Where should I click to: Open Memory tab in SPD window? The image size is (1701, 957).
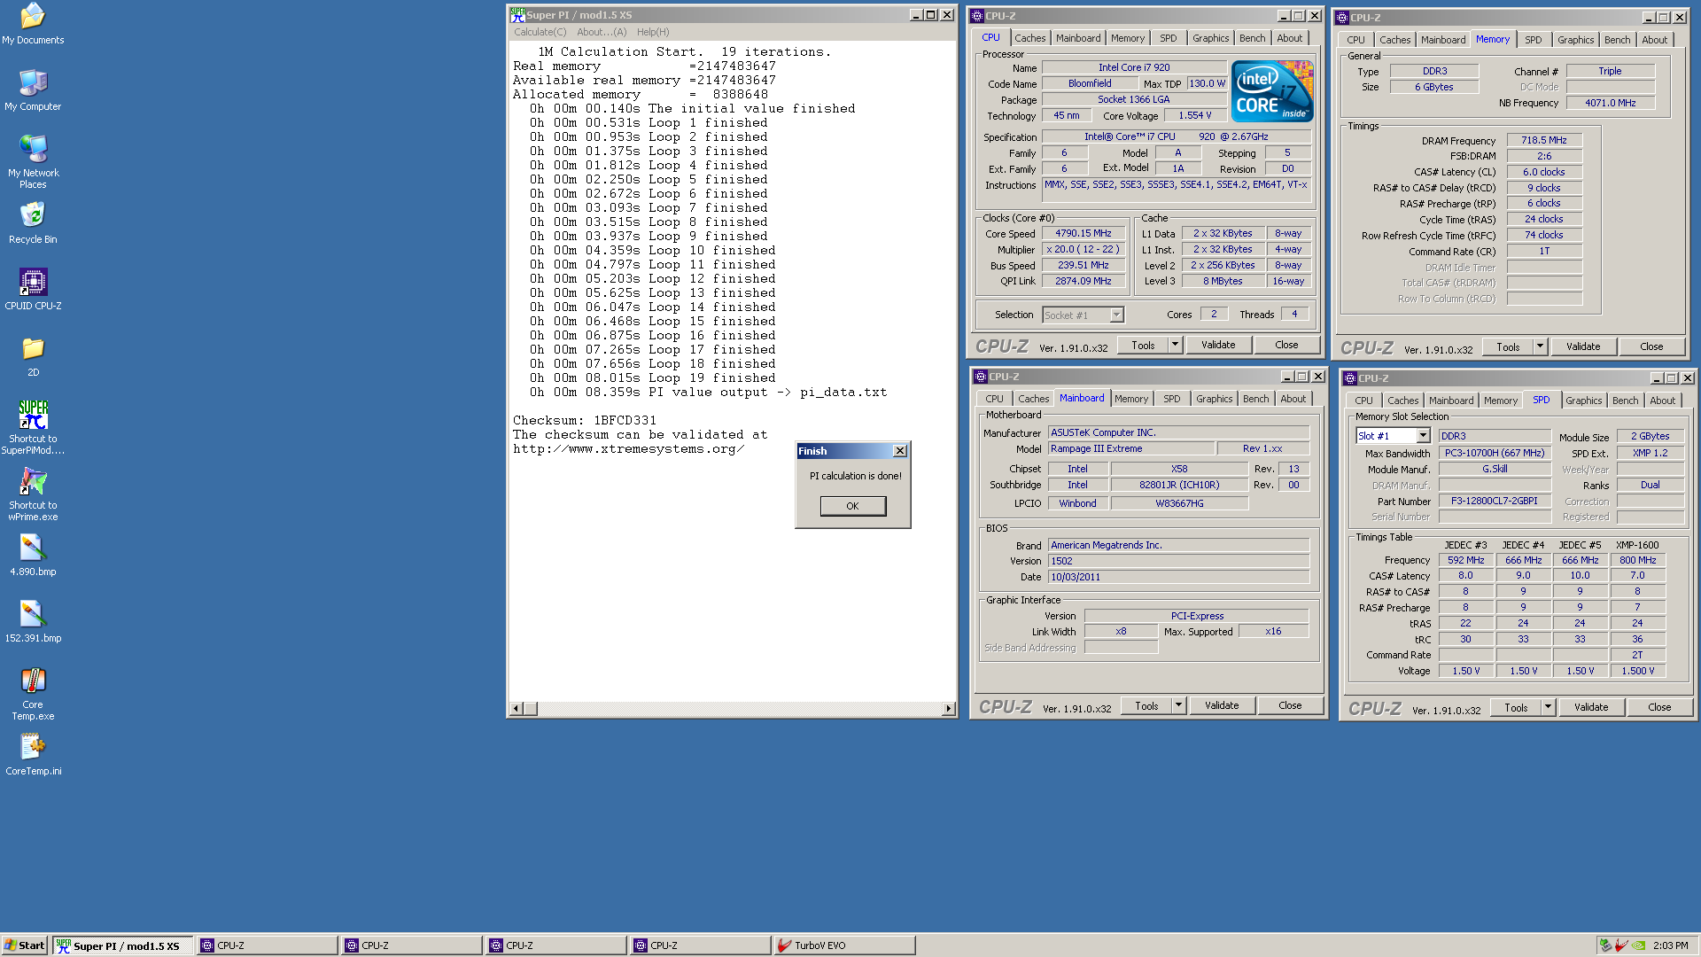point(1500,401)
